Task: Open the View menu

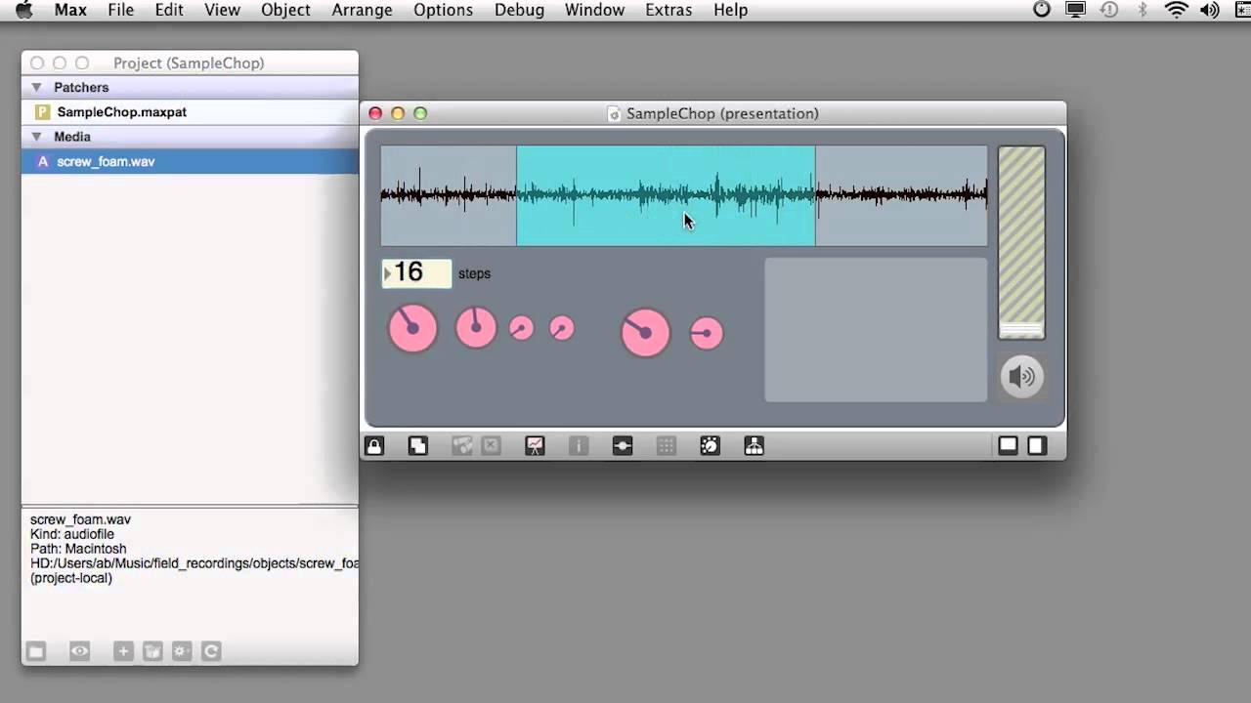Action: [x=223, y=10]
